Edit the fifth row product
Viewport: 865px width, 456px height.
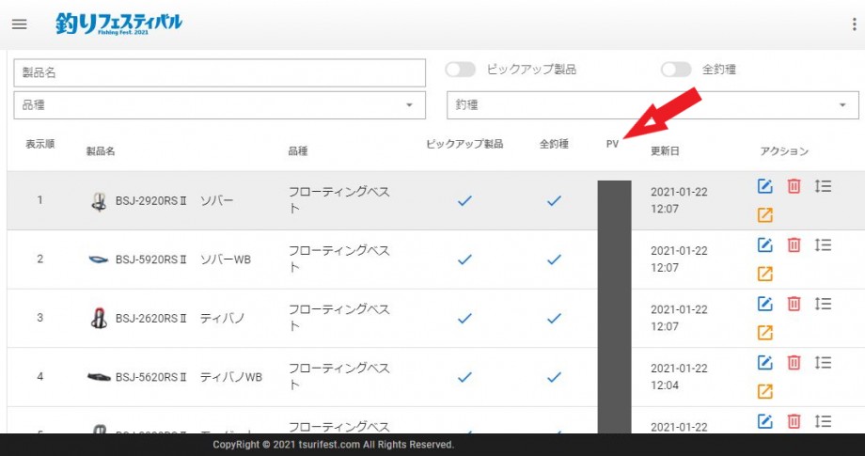click(764, 422)
